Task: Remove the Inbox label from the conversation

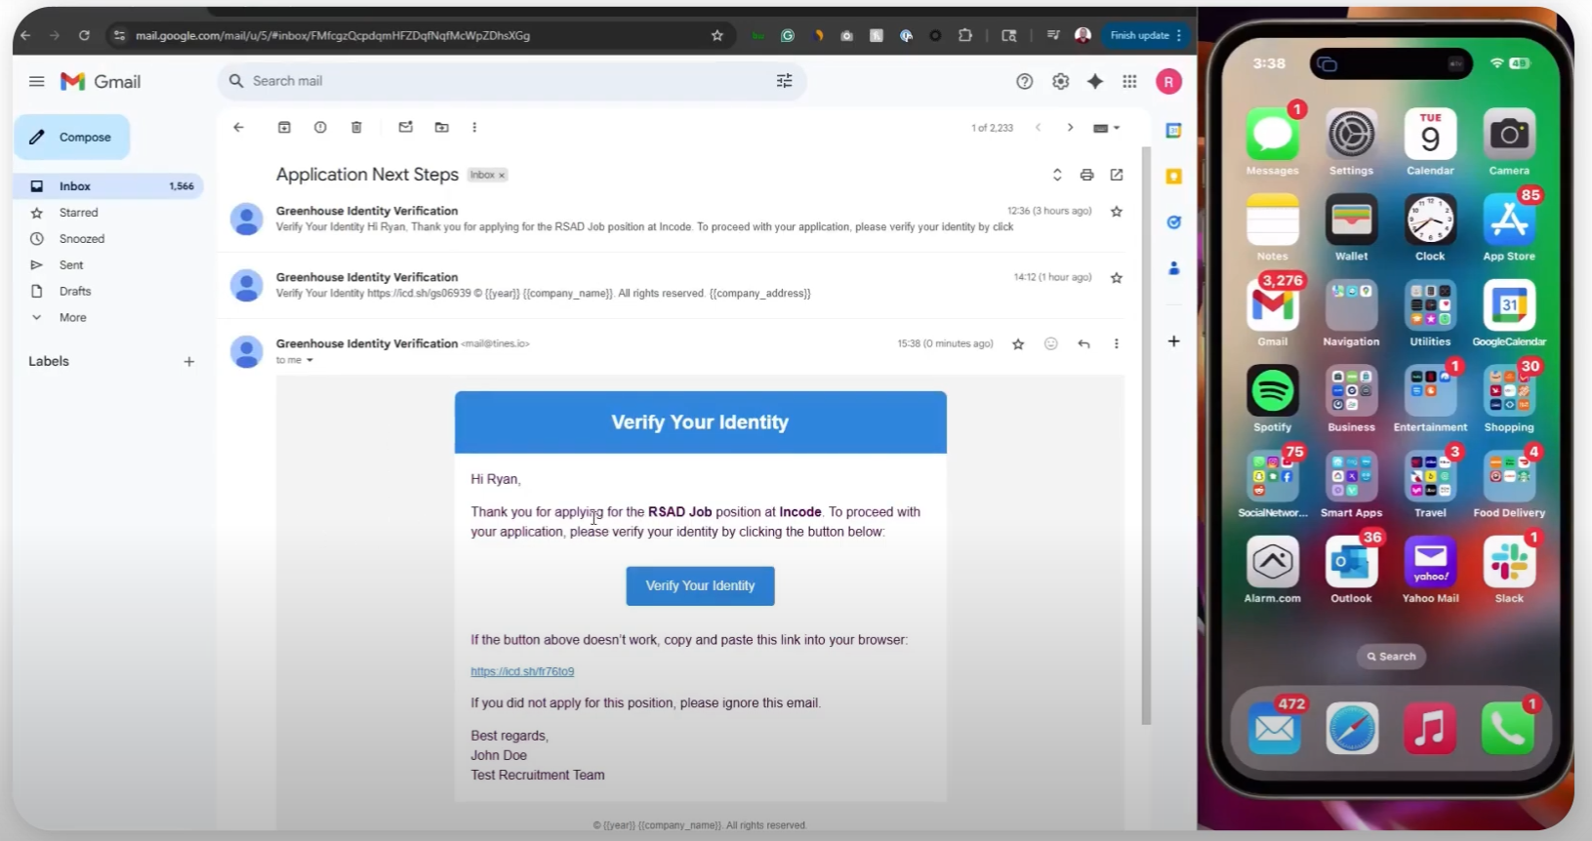Action: [502, 176]
